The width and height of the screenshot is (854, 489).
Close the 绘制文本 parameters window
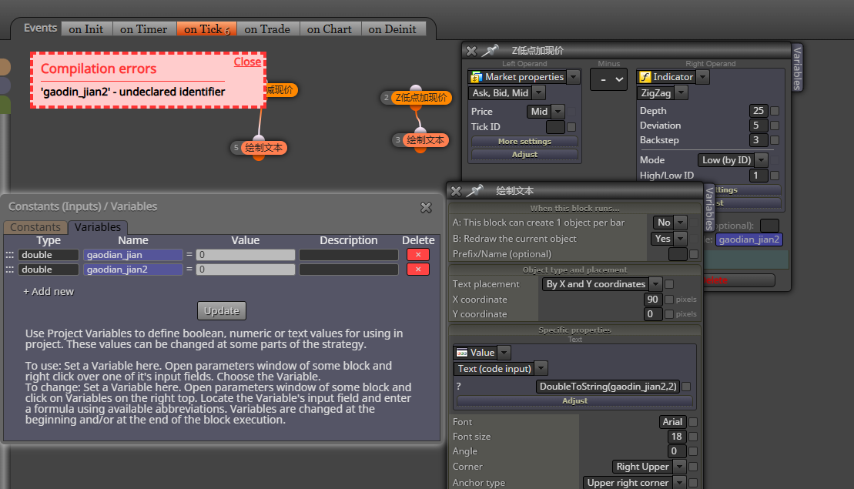457,191
